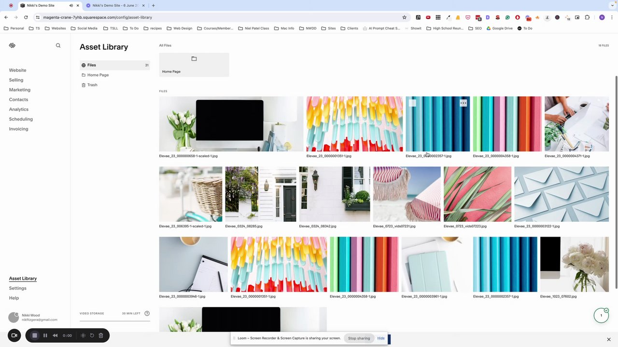
Task: Click browser back arrow
Action: (x=6, y=17)
